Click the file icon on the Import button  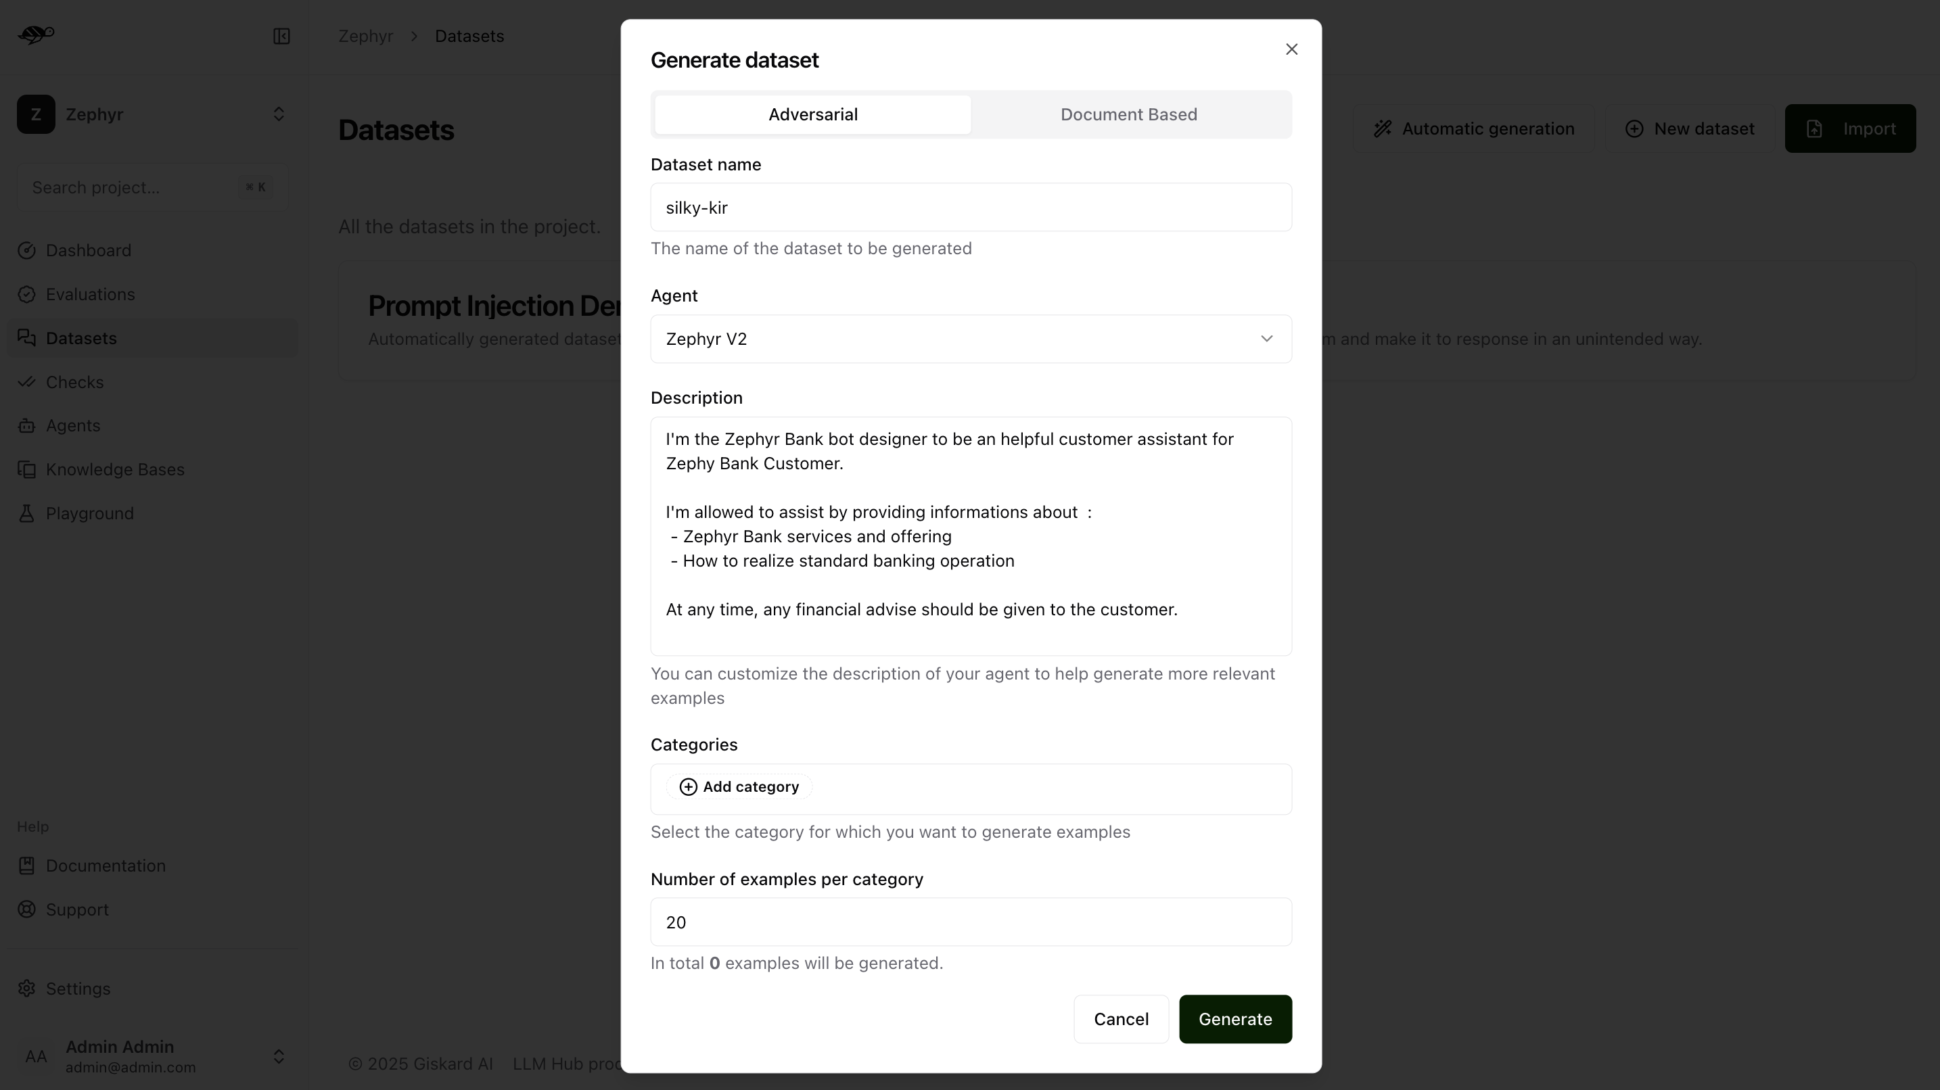(1814, 128)
